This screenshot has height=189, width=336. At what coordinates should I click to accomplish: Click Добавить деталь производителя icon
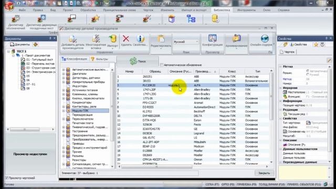72,39
